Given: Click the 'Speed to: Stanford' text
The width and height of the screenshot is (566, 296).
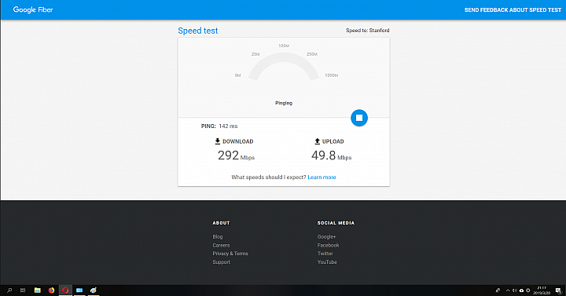Looking at the screenshot, I should coord(367,31).
